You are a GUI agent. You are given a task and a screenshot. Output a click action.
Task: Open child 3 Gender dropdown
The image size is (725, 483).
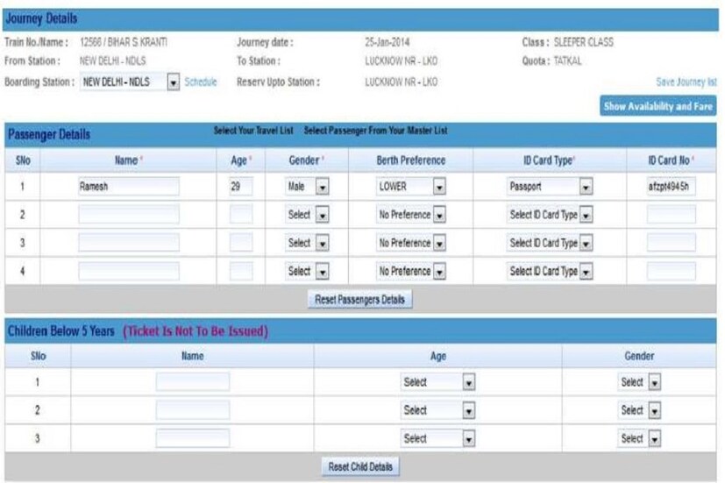tap(640, 438)
